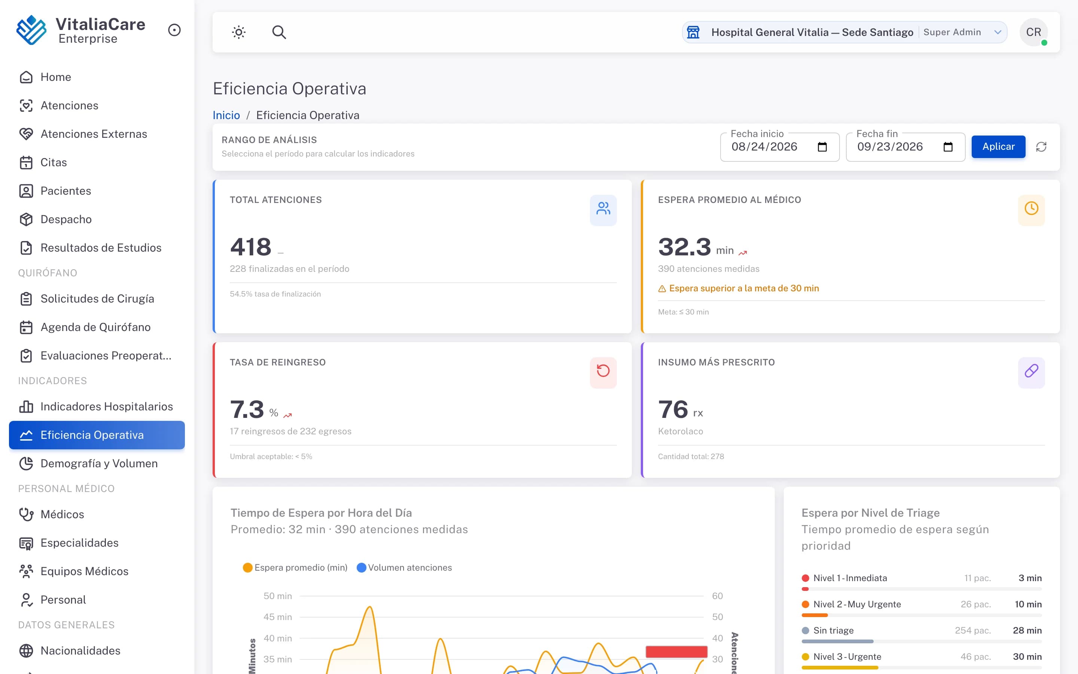Click the Solicitudes de Cirugía clipboard icon
Screen dimensions: 1078x674
click(26, 299)
